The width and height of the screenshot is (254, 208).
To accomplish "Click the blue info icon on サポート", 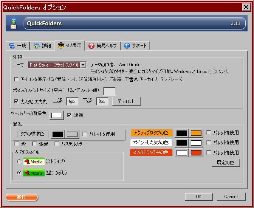I will tap(127, 46).
